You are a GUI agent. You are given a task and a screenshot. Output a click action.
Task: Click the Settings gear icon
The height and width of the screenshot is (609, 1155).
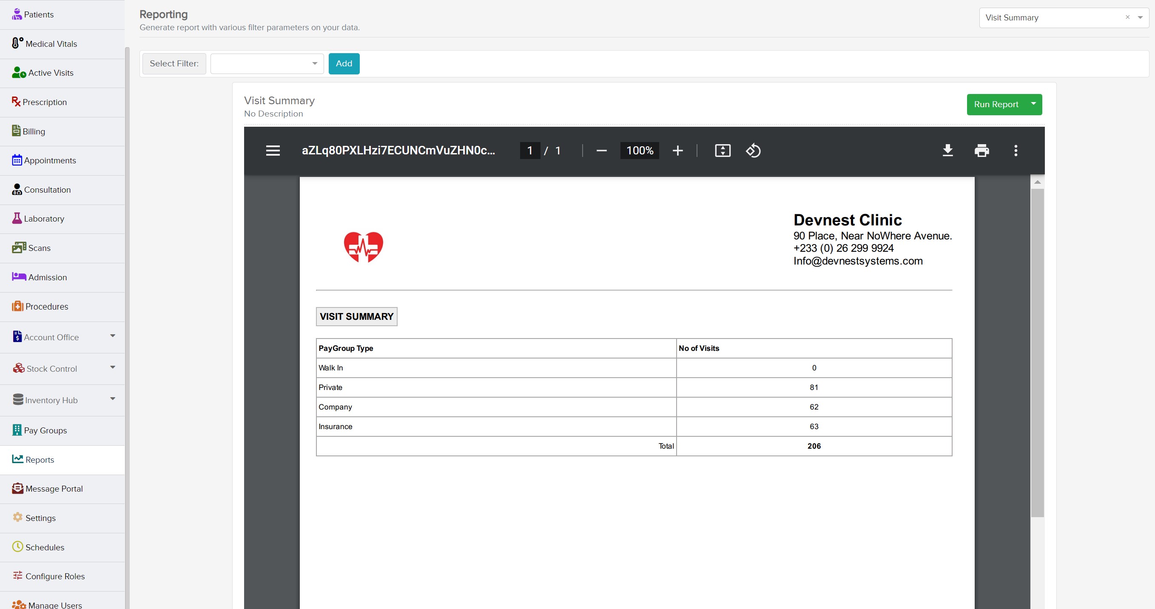[x=17, y=517]
